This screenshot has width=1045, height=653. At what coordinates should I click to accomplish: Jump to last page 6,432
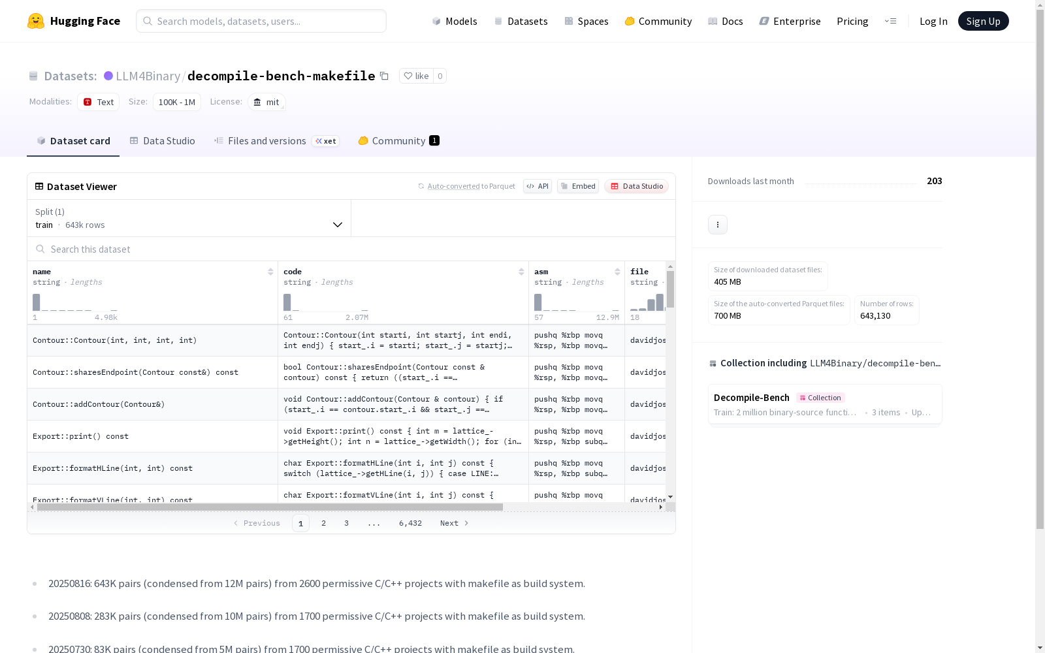pos(410,523)
